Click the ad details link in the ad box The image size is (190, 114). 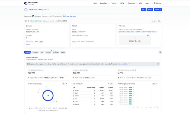(139, 41)
